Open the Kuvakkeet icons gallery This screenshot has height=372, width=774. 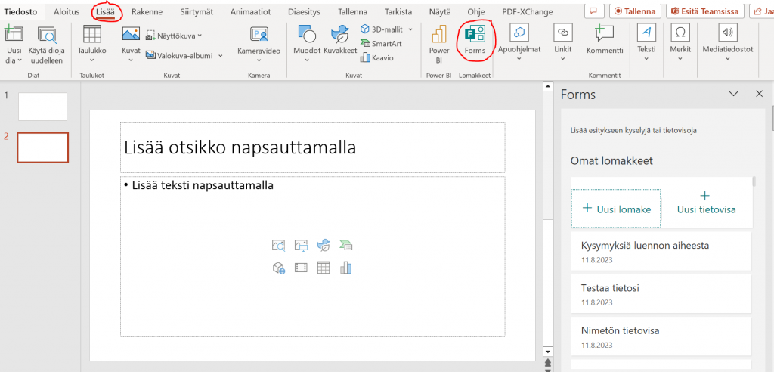click(x=340, y=39)
